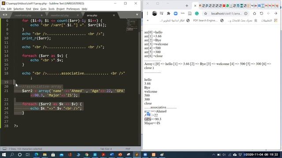Open the apps grid in bookmarks bar
This screenshot has width=282, height=158.
click(x=276, y=21)
